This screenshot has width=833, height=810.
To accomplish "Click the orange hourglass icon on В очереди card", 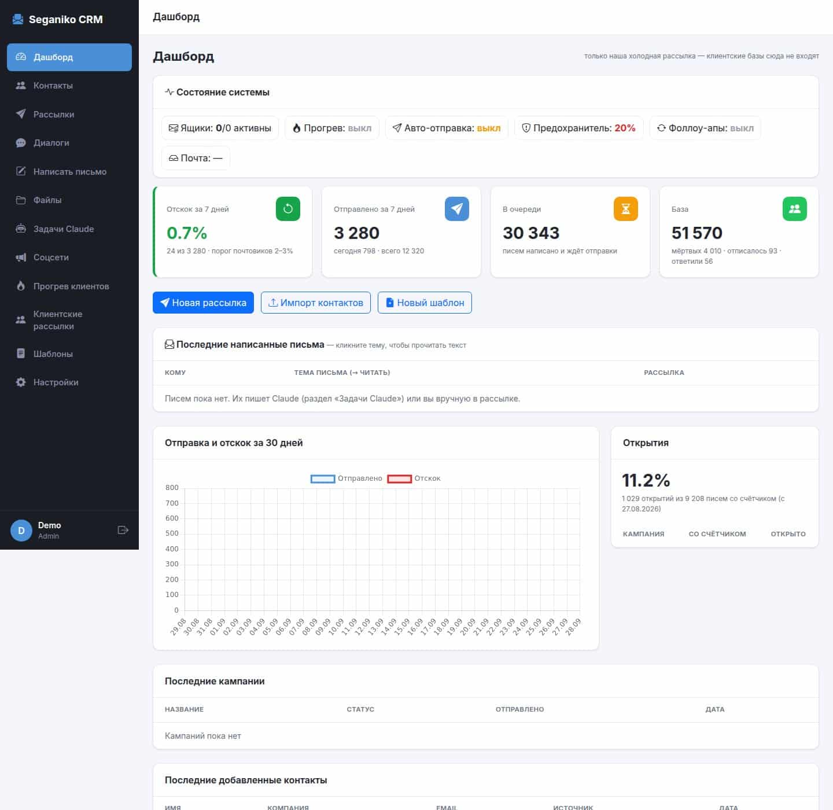I will [626, 209].
